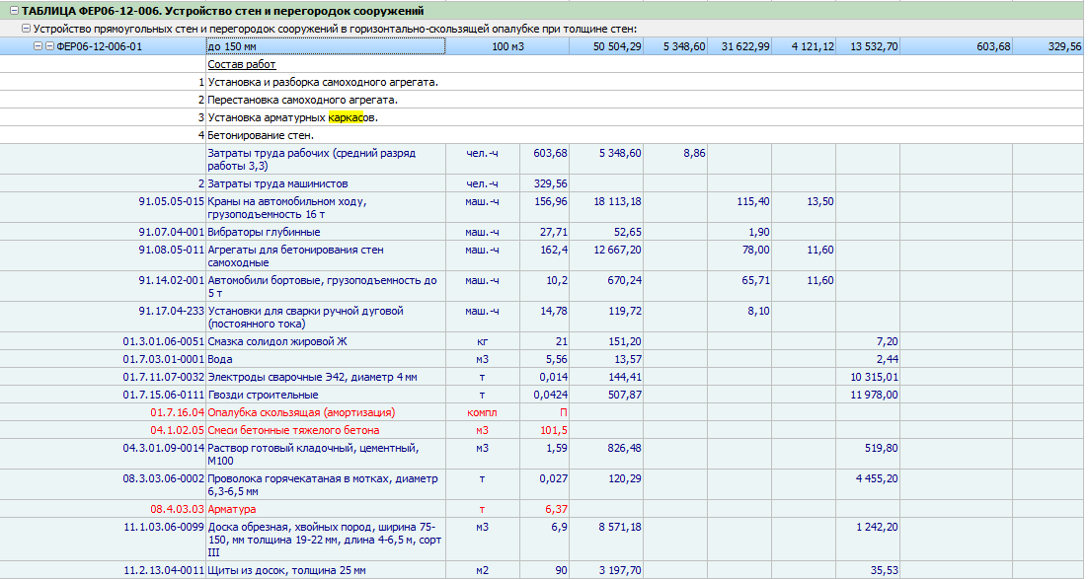This screenshot has height=579, width=1090.
Task: Select the 31 622,99 value cell
Action: (x=740, y=46)
